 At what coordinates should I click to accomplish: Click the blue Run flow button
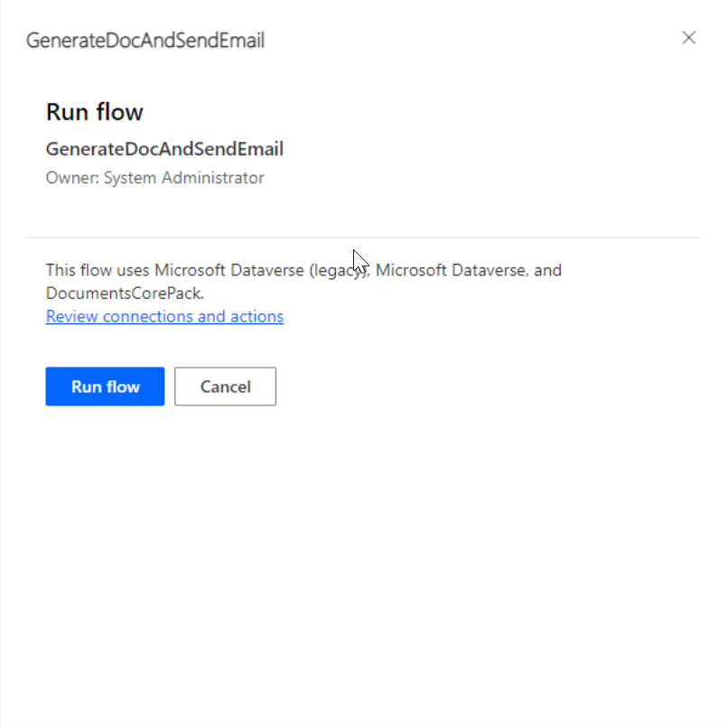[x=105, y=387]
